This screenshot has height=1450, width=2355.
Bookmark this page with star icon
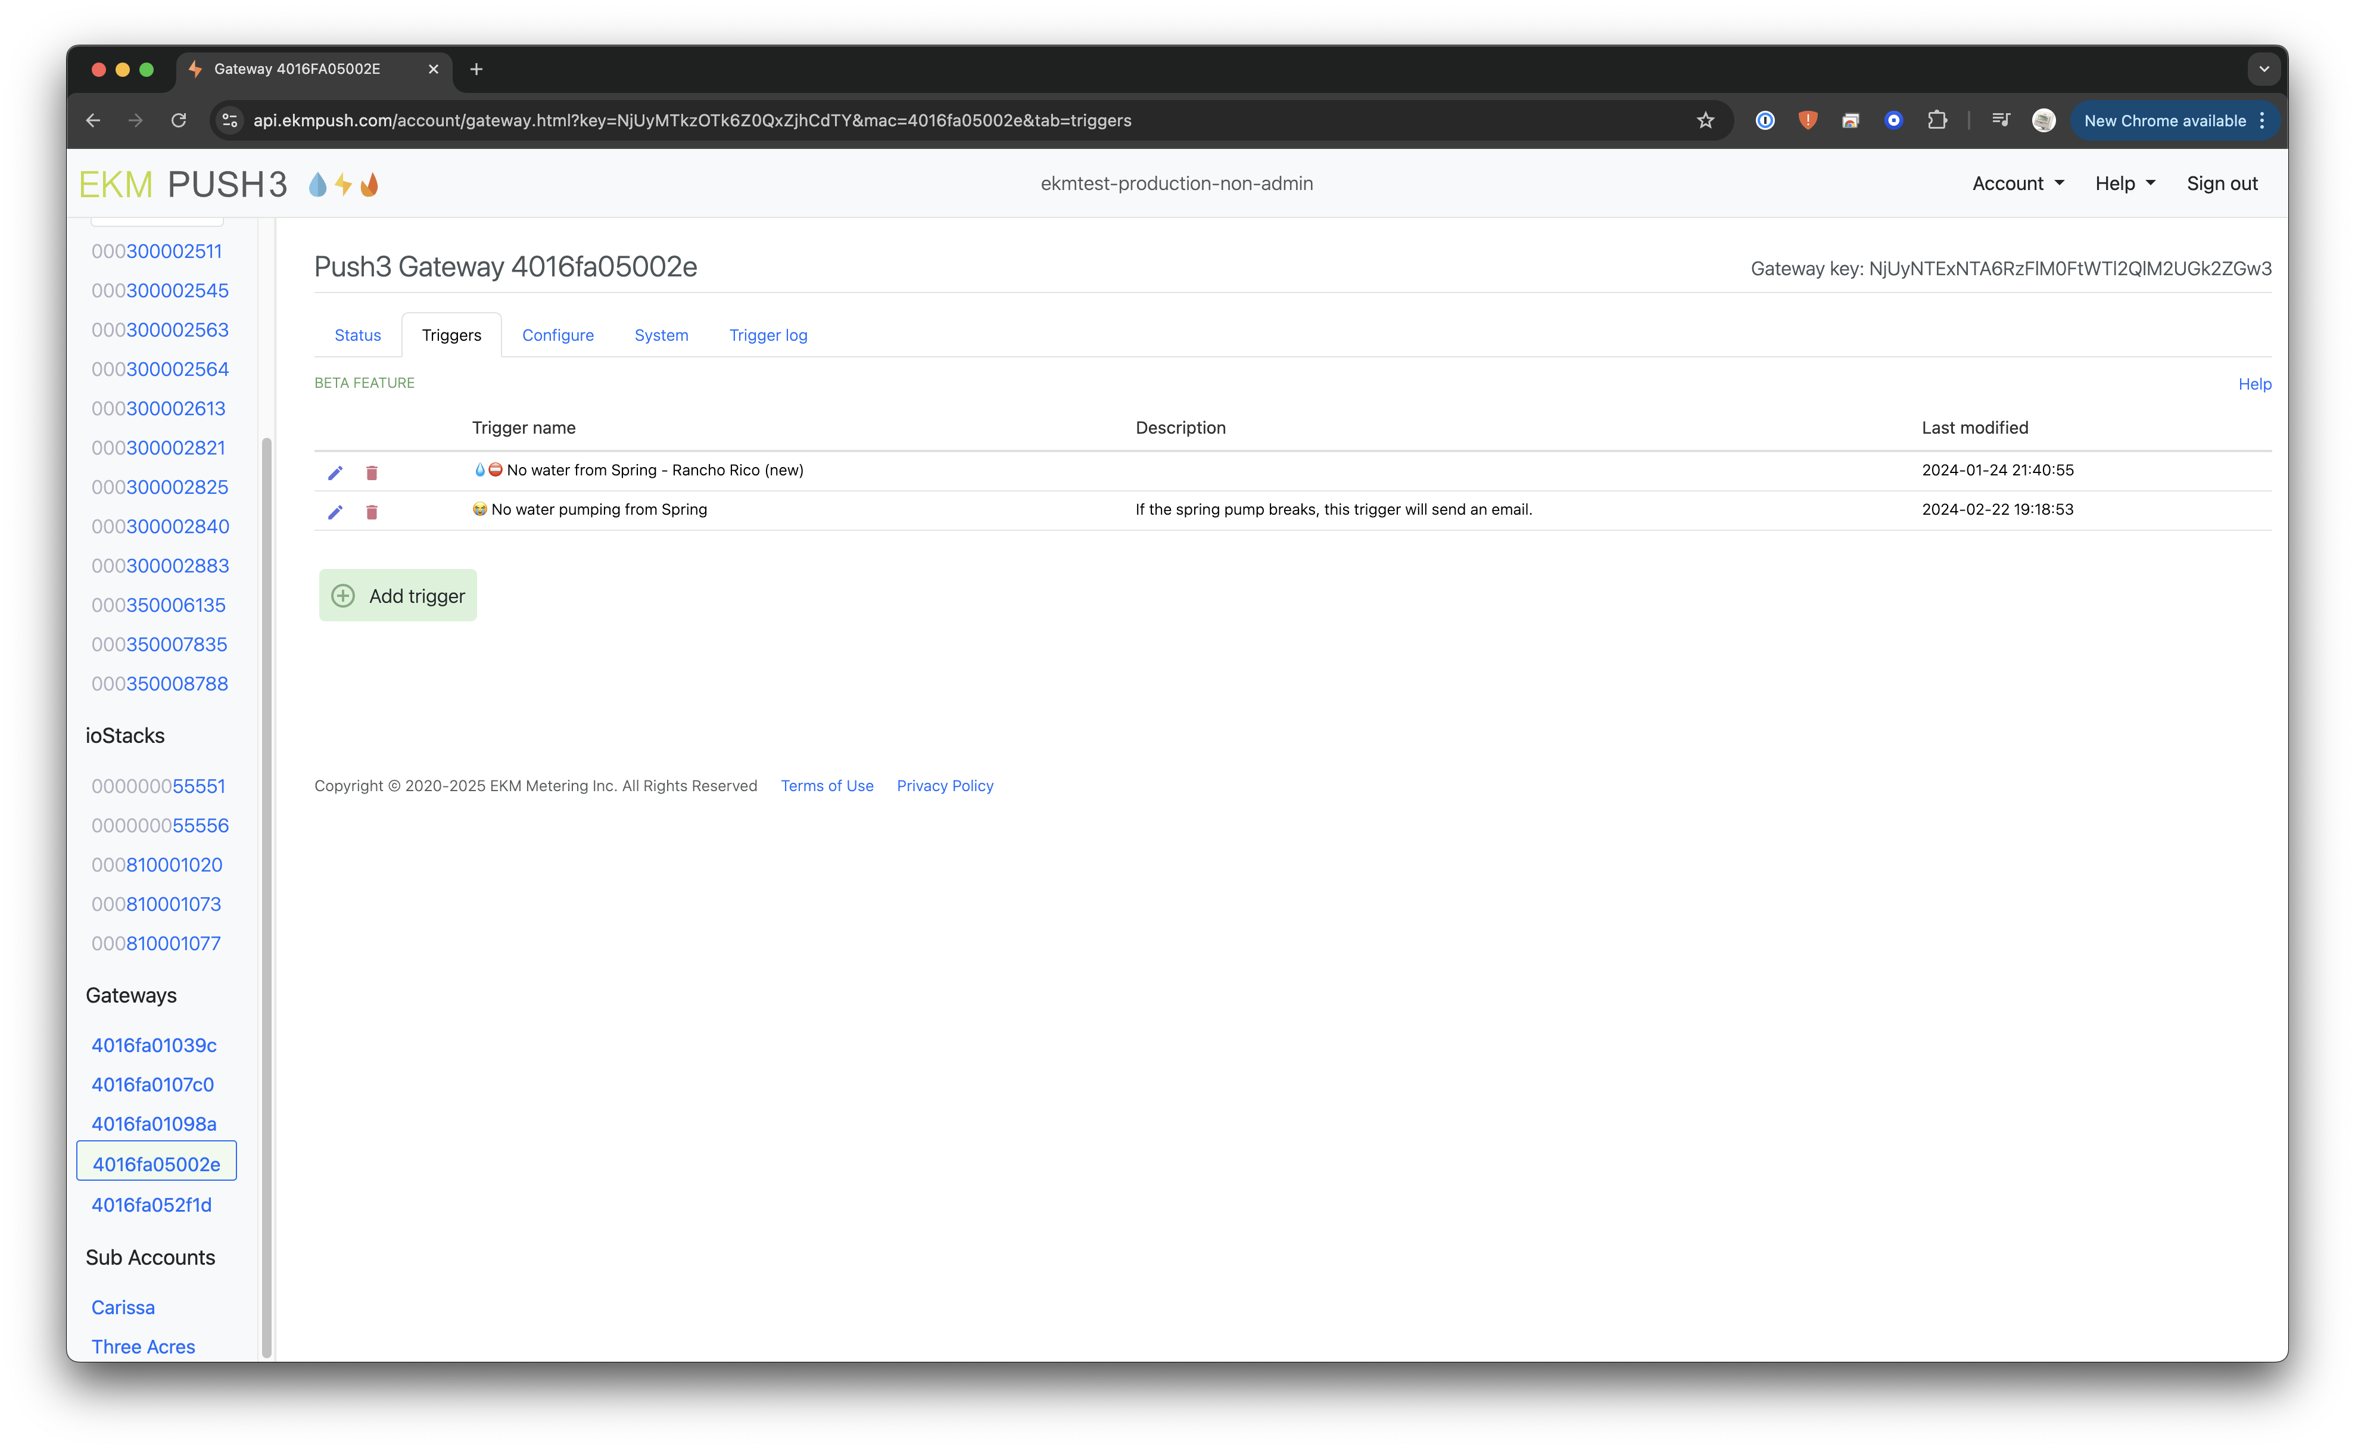(x=1705, y=121)
